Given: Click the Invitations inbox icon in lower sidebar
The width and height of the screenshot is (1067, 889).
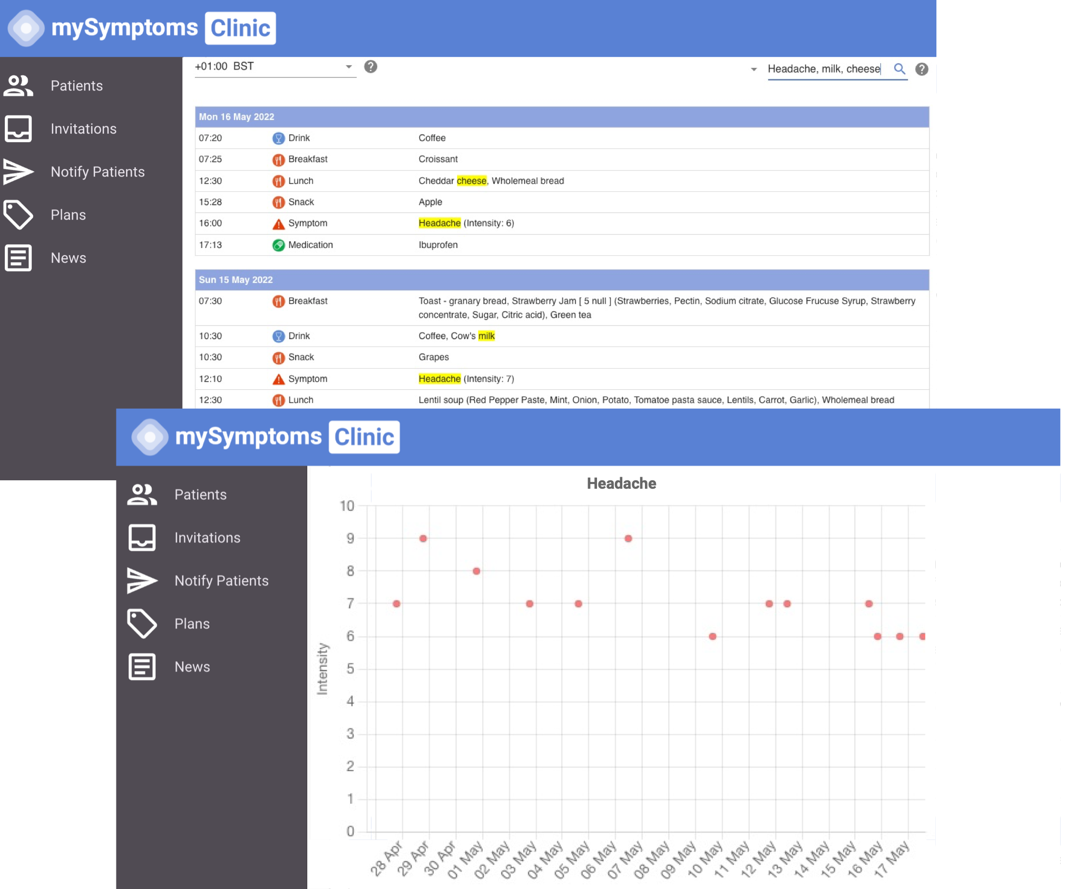Looking at the screenshot, I should tap(142, 538).
